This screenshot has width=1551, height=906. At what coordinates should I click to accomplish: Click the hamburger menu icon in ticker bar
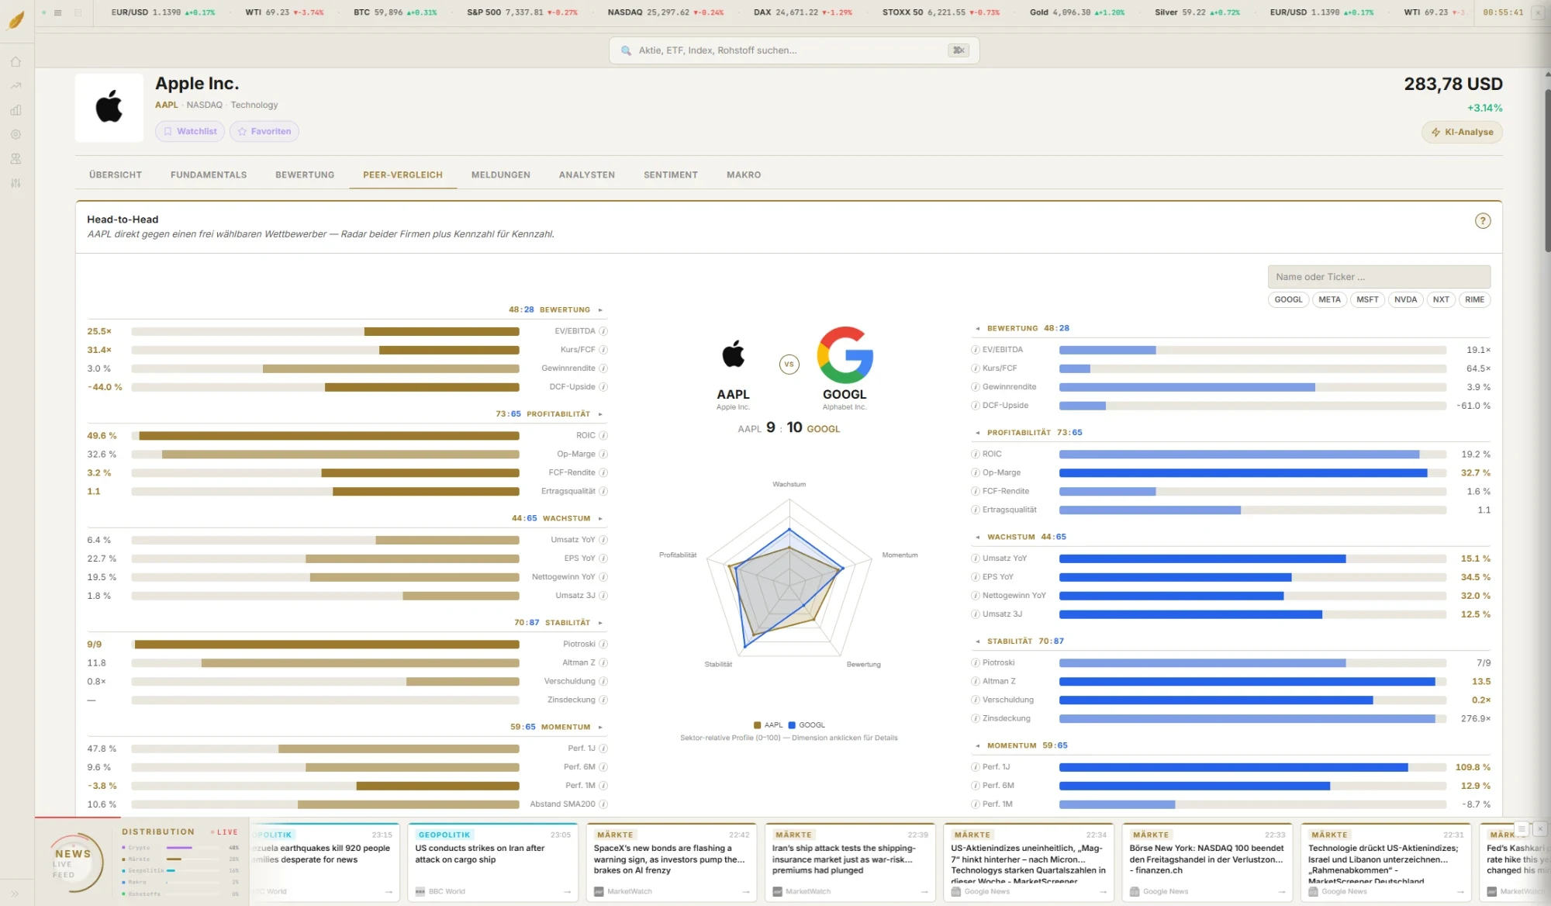point(58,12)
